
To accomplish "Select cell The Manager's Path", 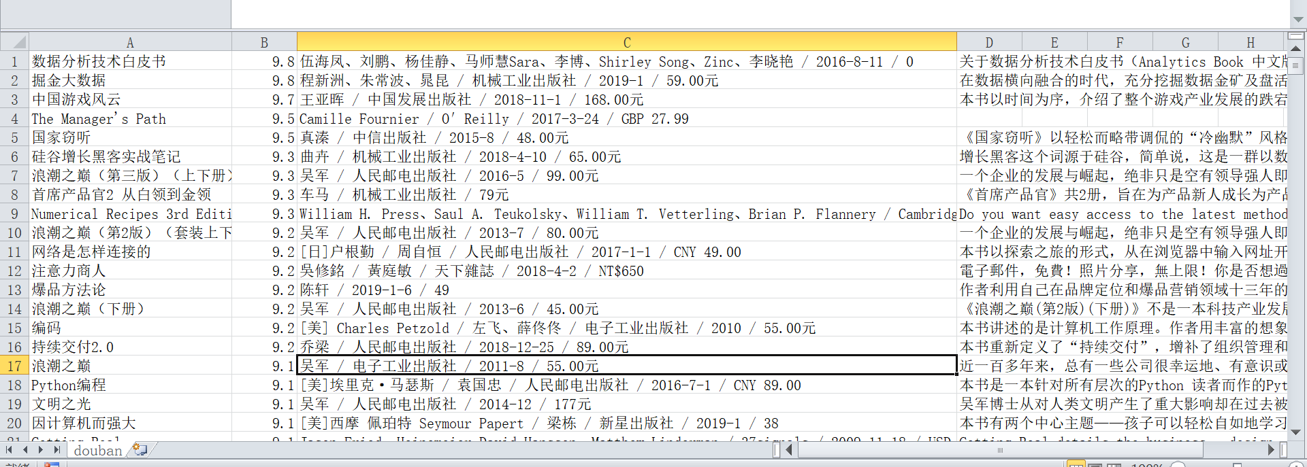I will (130, 118).
